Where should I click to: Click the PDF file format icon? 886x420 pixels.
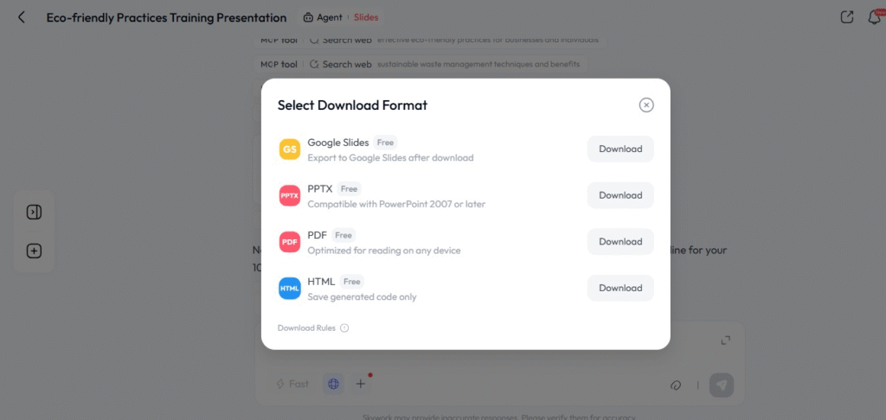click(290, 243)
